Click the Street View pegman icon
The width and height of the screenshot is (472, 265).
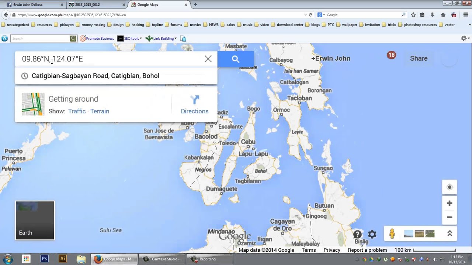[392, 234]
